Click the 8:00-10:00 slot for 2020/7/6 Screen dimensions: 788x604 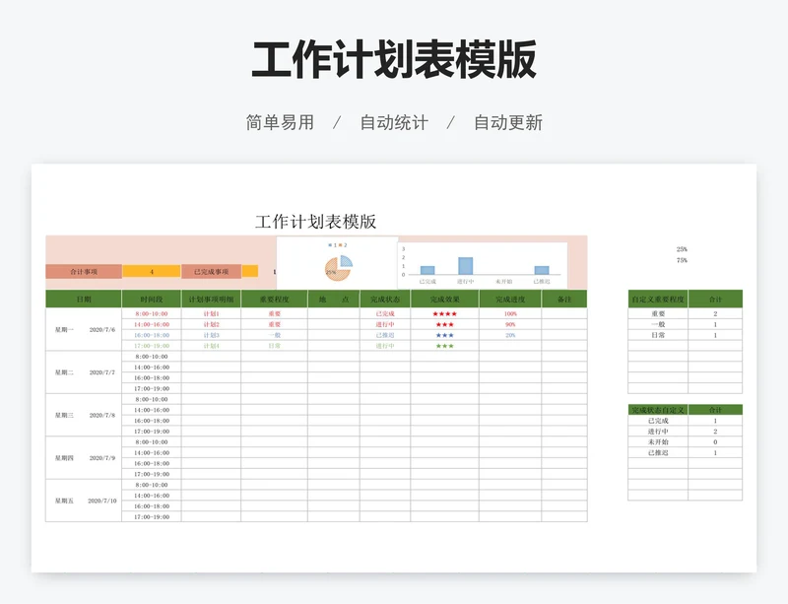(x=152, y=313)
